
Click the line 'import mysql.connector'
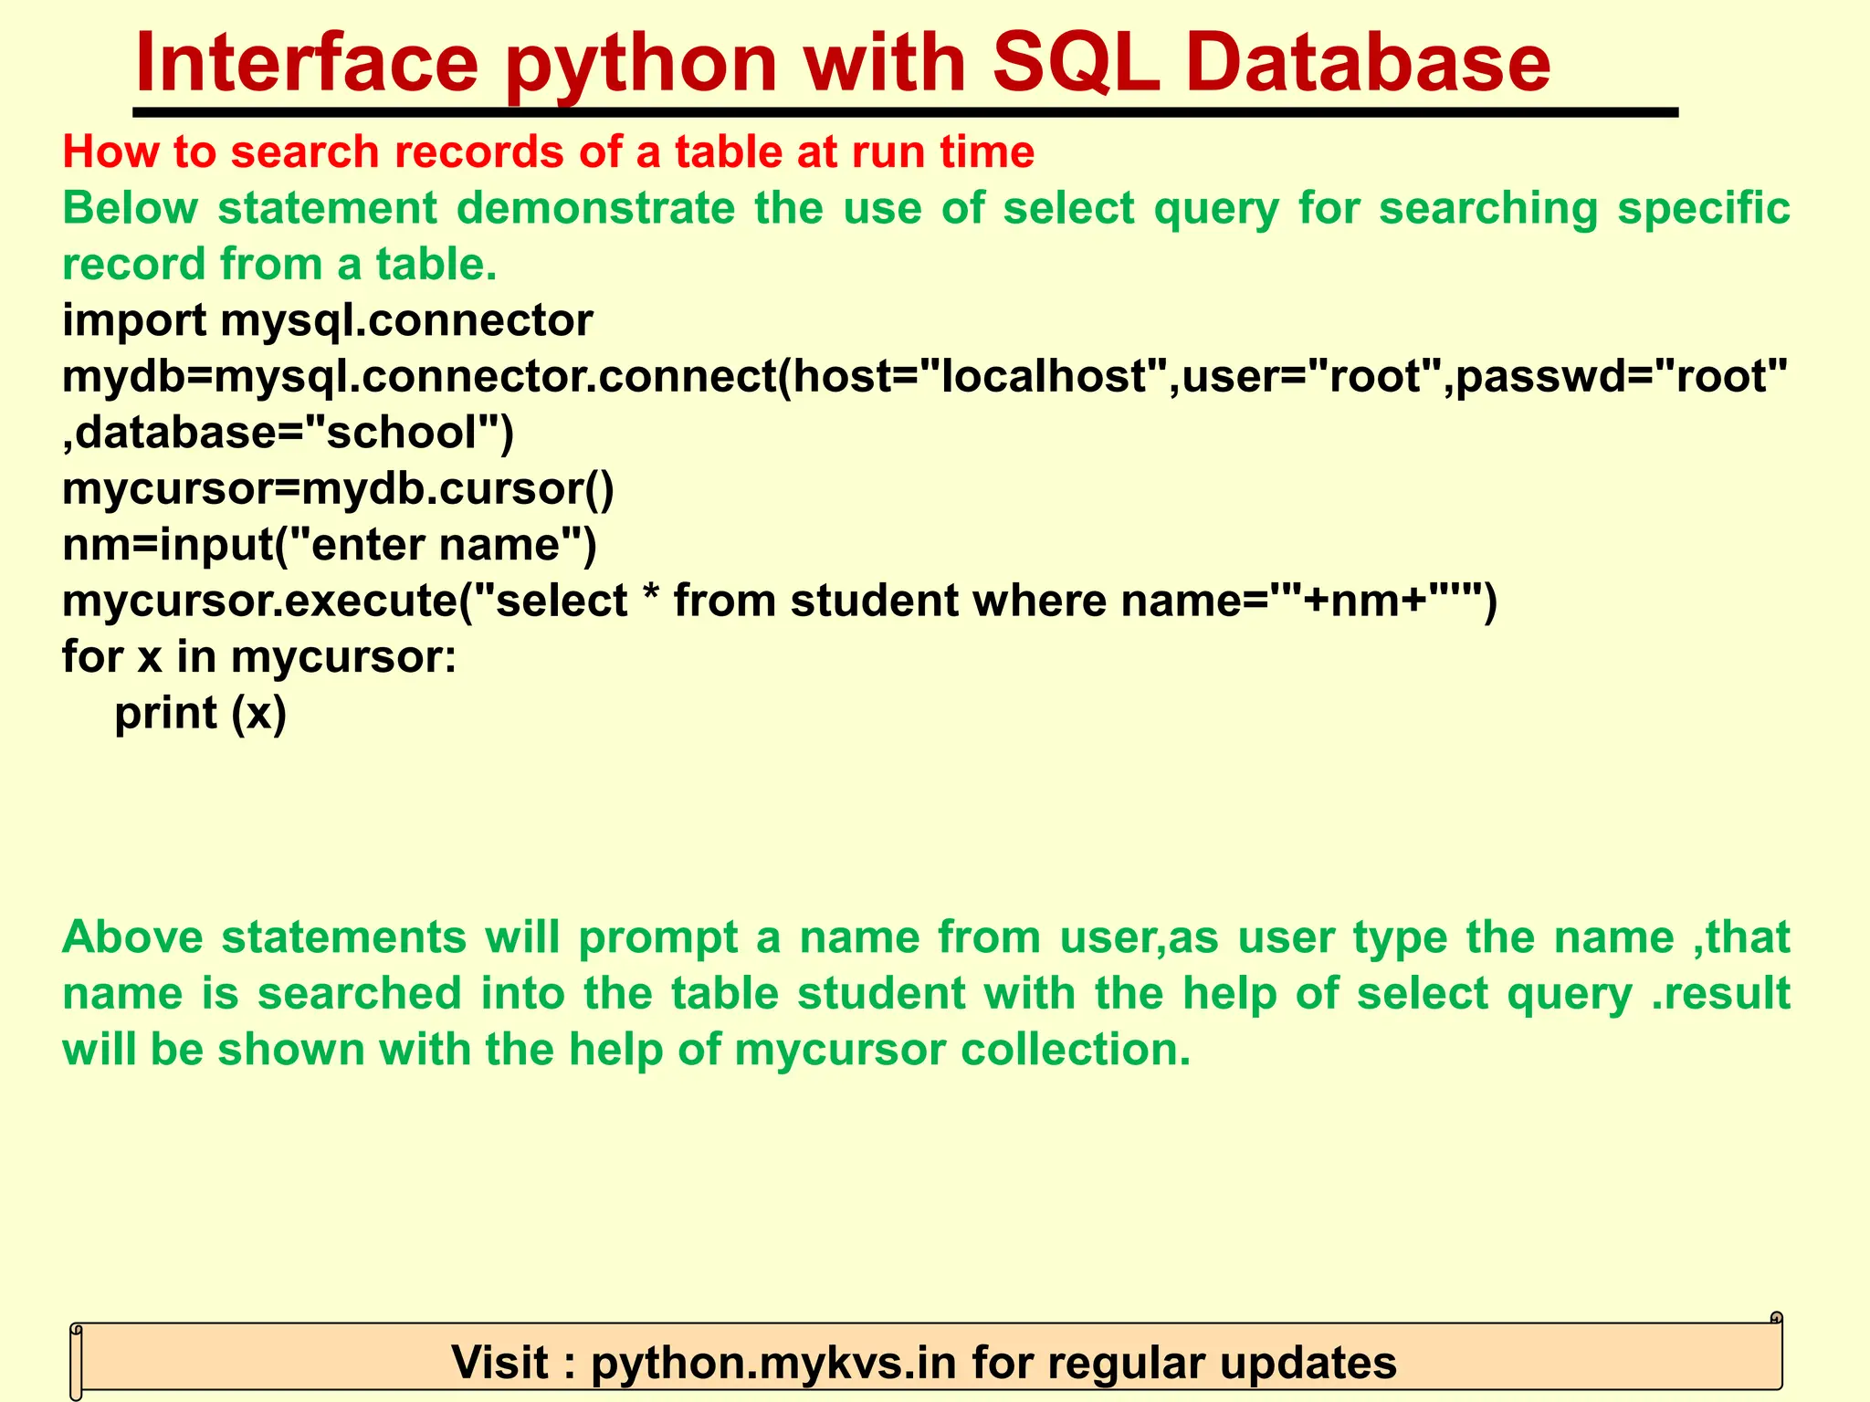328,321
